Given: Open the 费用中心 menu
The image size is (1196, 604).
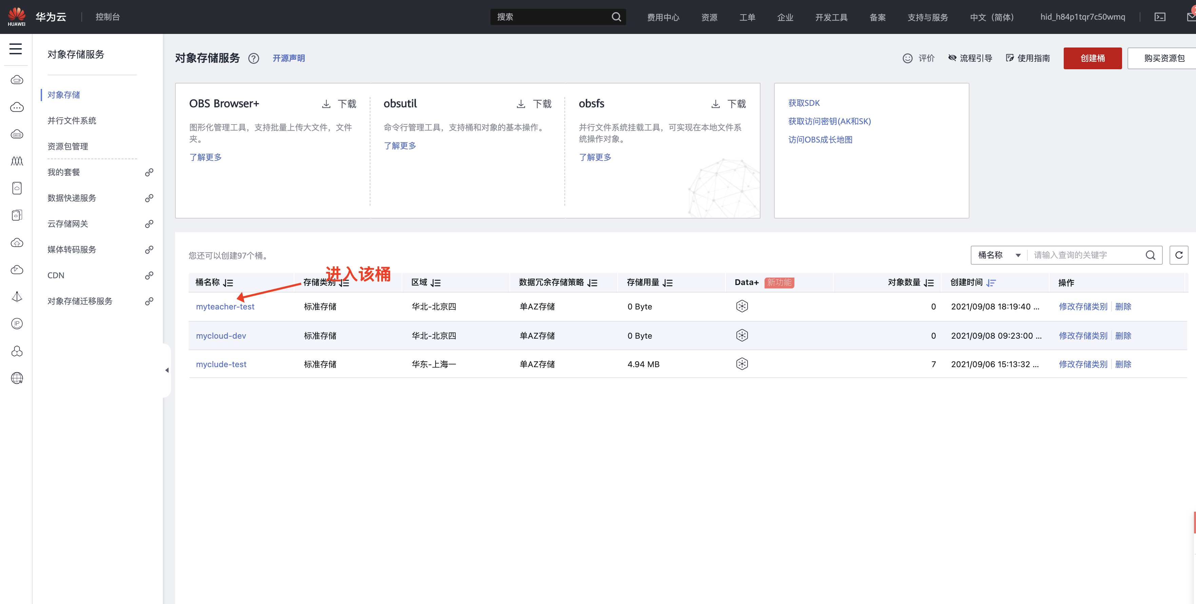Looking at the screenshot, I should [663, 17].
